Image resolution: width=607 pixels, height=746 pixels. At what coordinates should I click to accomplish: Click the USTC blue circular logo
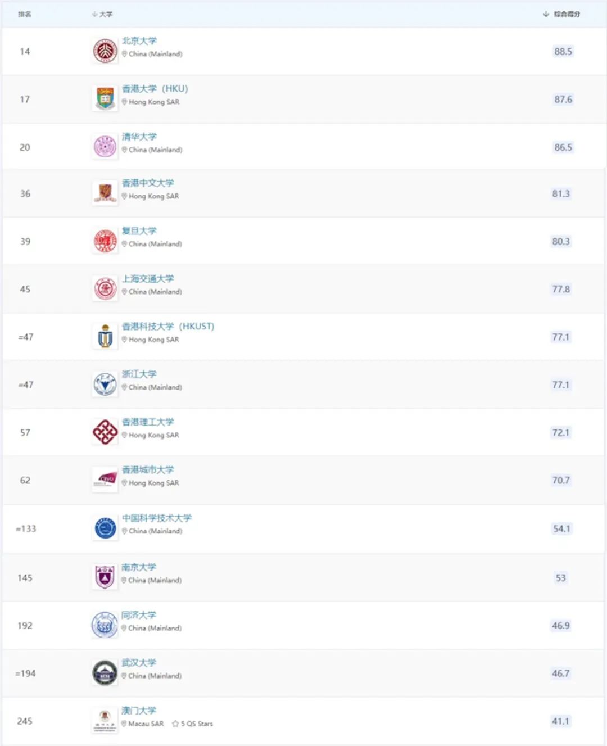105,528
